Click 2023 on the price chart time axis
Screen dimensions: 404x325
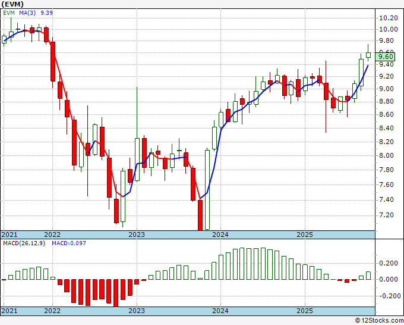point(137,235)
